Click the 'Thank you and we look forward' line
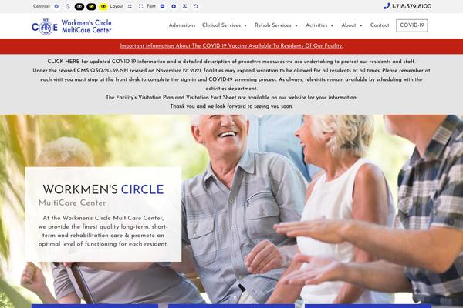Screen dimensions: 463x308 [231, 106]
